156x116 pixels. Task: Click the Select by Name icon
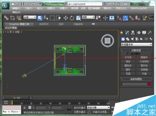click(x=46, y=18)
